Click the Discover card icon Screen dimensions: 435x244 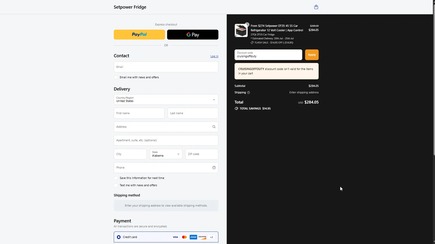202,237
